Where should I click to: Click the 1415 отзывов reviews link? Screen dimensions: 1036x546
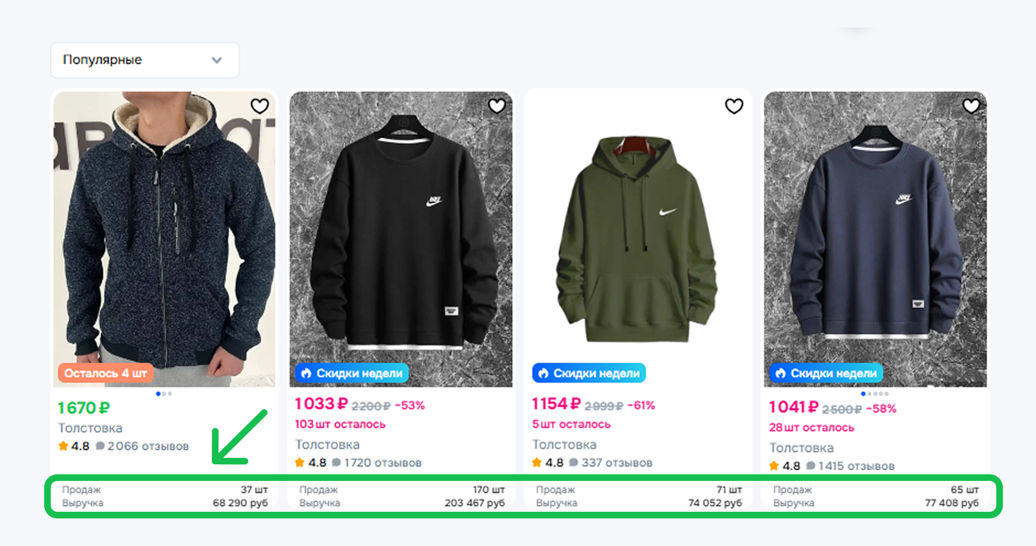point(856,466)
